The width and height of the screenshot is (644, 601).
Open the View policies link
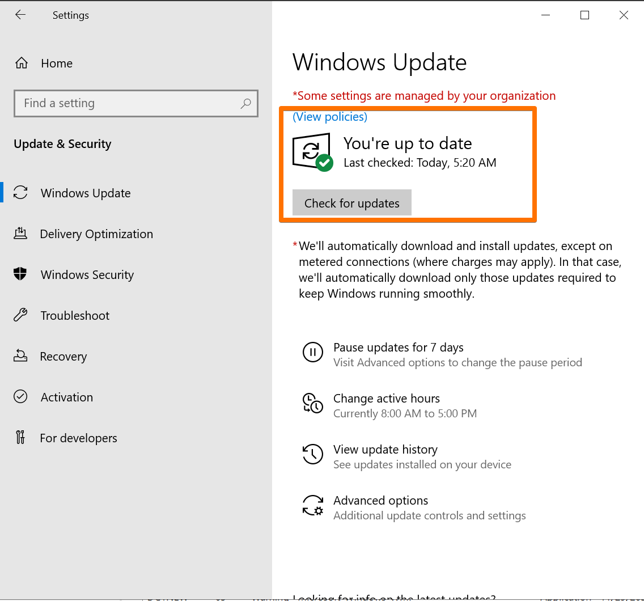[x=329, y=117]
